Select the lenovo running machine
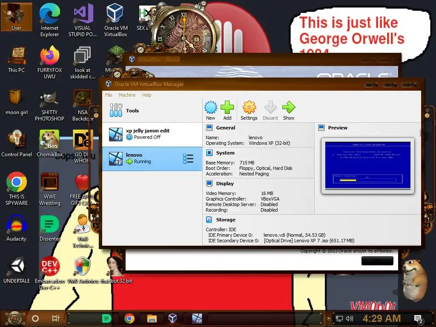Viewport: 436px width, 327px height. click(x=152, y=158)
